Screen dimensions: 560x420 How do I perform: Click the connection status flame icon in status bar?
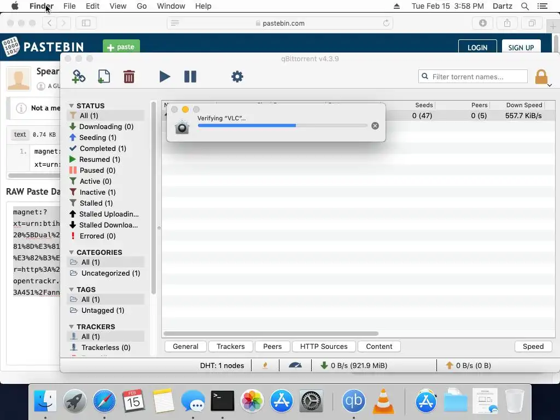tap(265, 365)
